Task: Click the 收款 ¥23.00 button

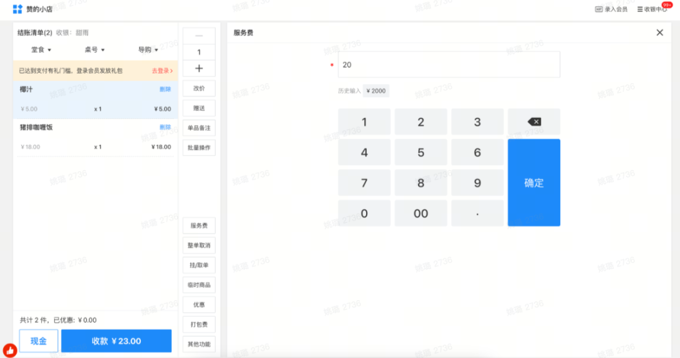Action: click(116, 341)
